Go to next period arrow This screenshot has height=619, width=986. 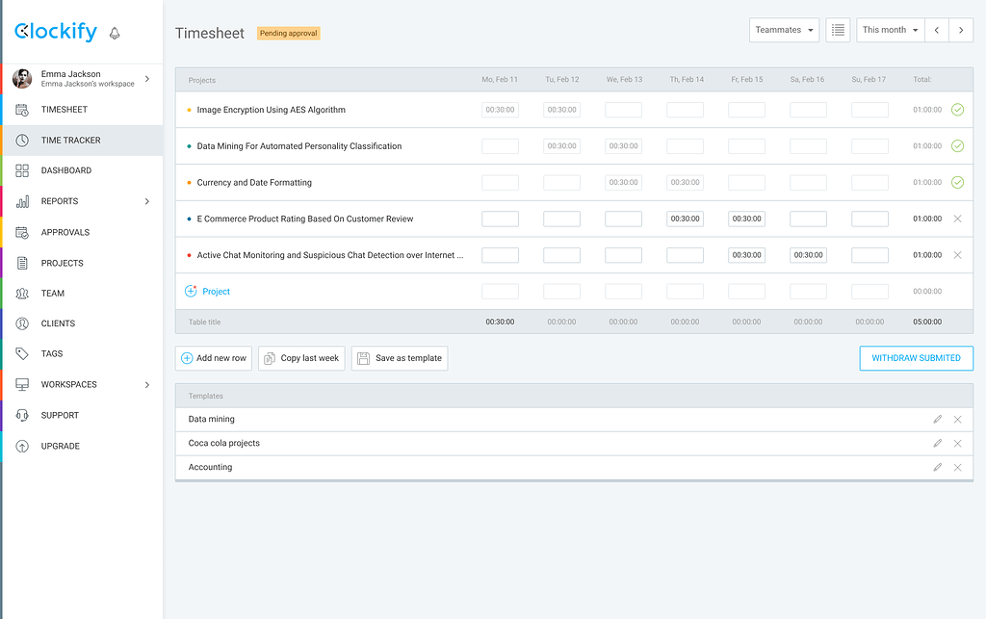(x=961, y=30)
